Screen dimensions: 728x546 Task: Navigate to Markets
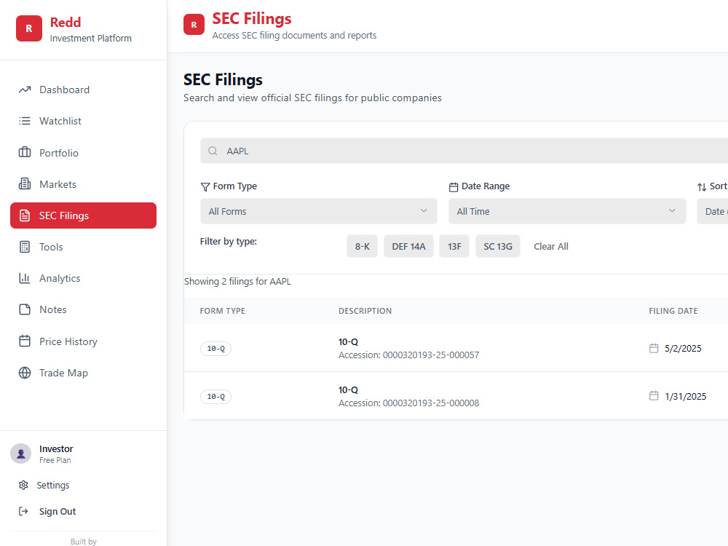coord(83,184)
